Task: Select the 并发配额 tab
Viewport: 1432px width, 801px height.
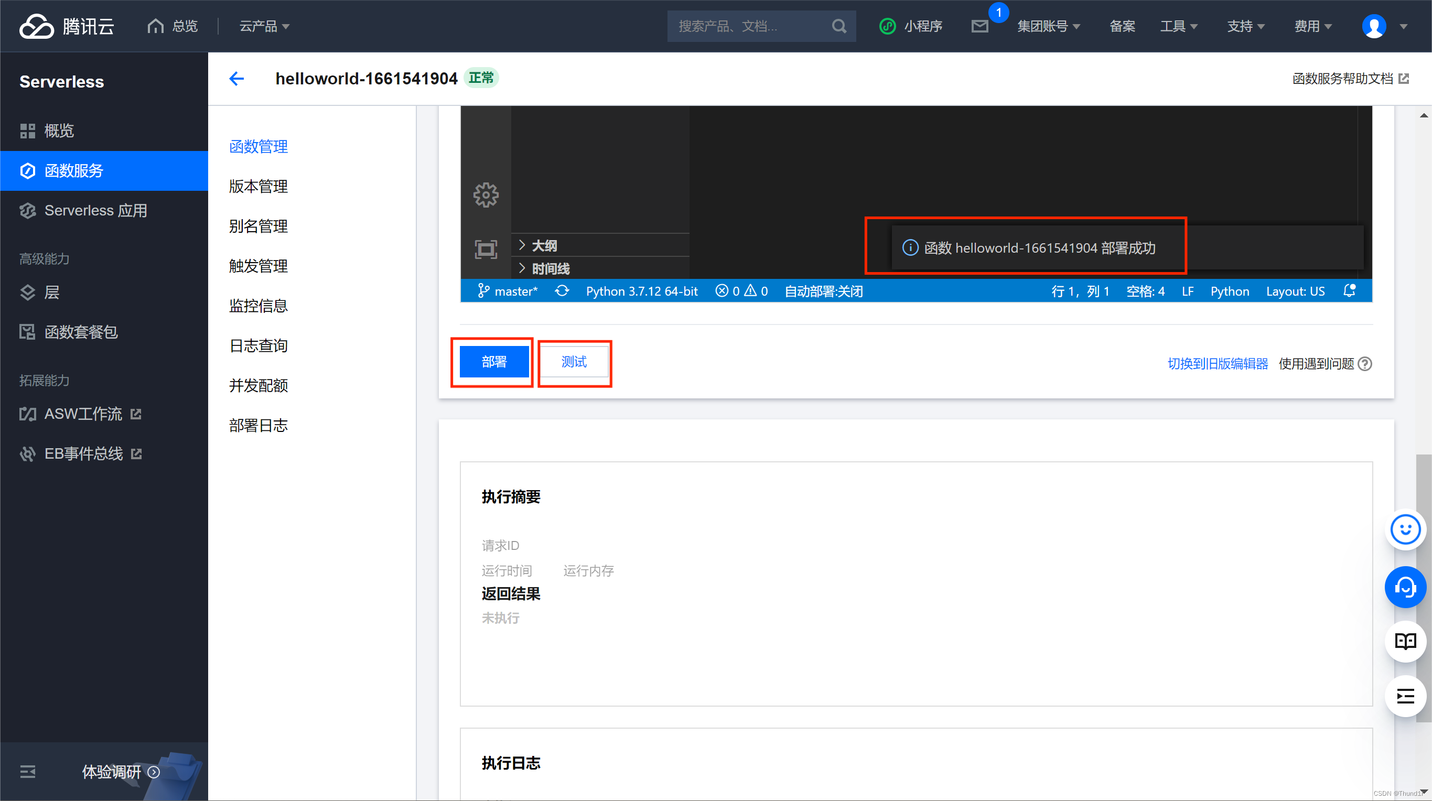Action: point(258,385)
